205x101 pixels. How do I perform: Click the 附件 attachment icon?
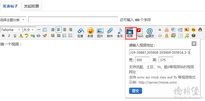[110, 33]
